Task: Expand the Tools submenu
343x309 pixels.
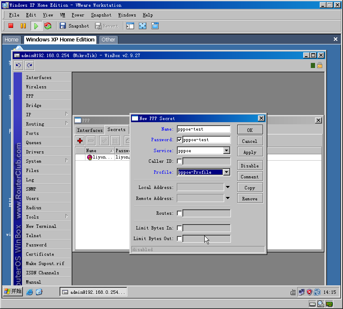Action: pos(67,216)
